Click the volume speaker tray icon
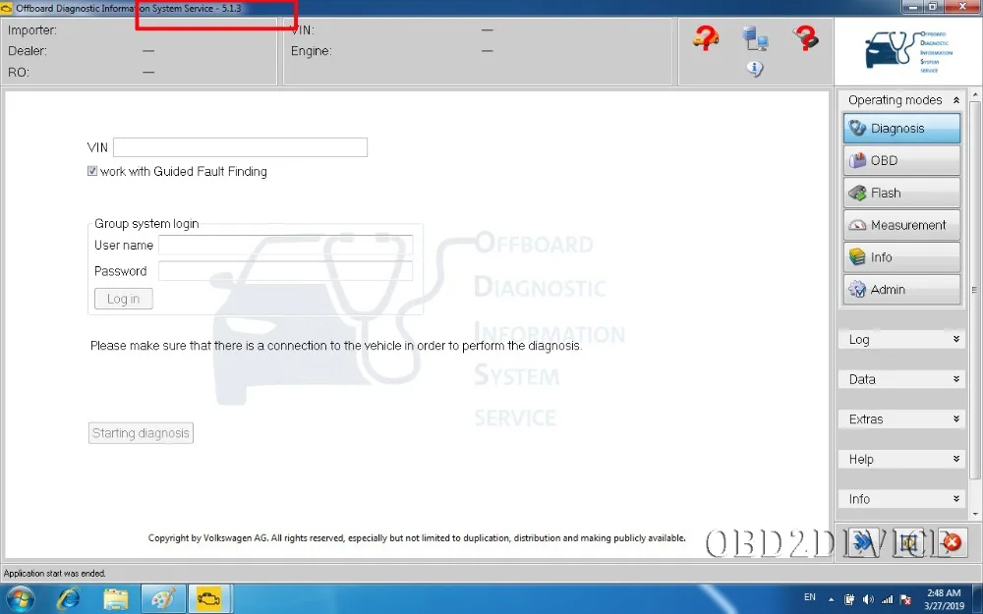Screen dimensions: 983x614 [x=868, y=599]
